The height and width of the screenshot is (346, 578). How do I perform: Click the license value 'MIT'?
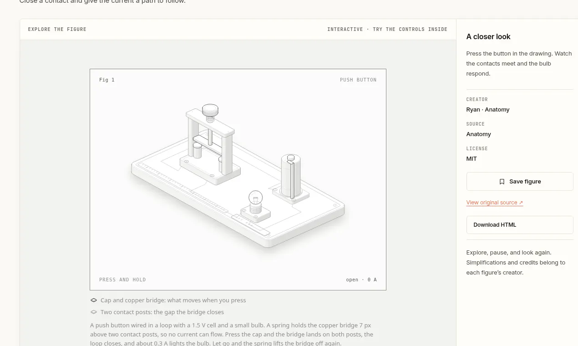tap(472, 158)
